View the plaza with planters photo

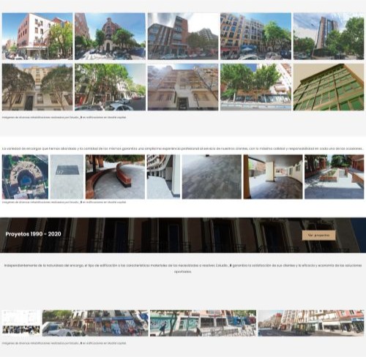(x=334, y=177)
